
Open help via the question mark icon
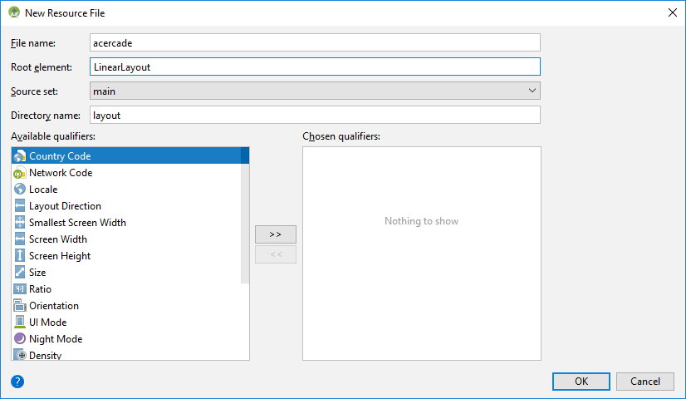[17, 382]
